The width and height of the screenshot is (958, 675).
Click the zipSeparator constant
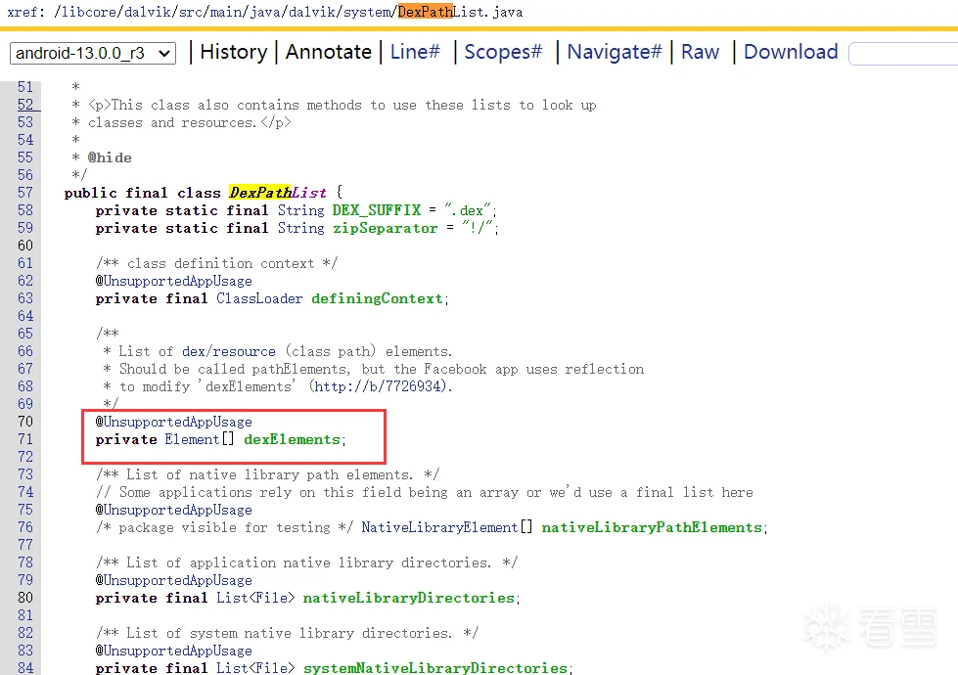(385, 228)
